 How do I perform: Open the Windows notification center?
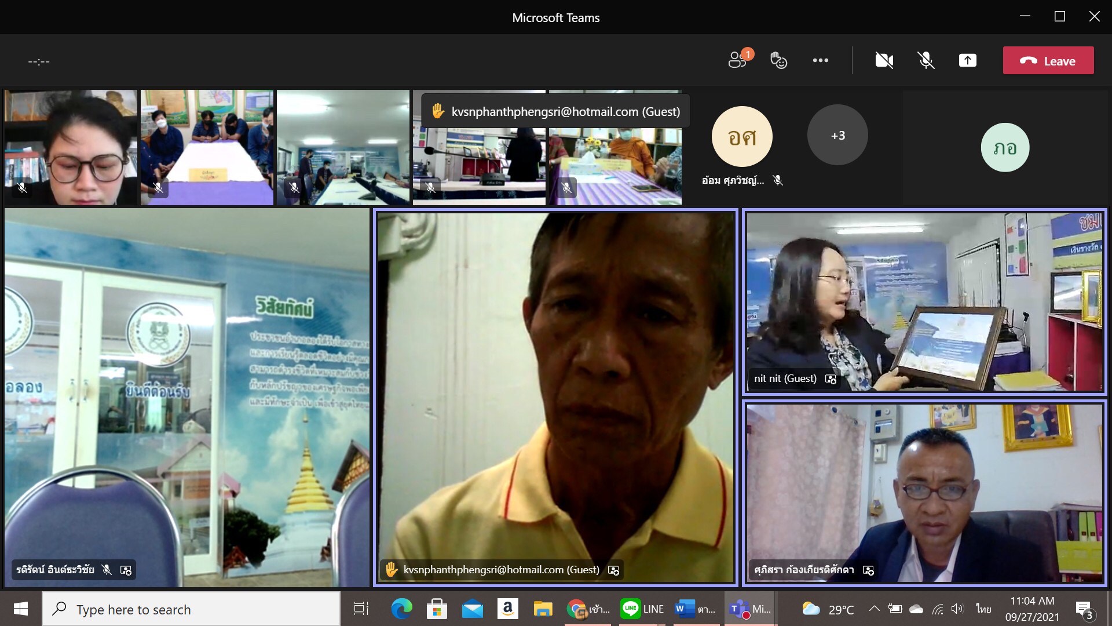[x=1084, y=609]
